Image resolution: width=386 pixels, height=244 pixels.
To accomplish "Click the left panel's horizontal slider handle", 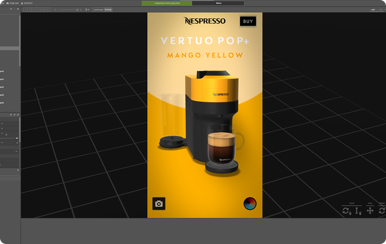I will (16, 138).
